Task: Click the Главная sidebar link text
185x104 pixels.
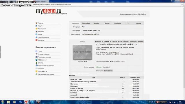Action: click(40, 23)
